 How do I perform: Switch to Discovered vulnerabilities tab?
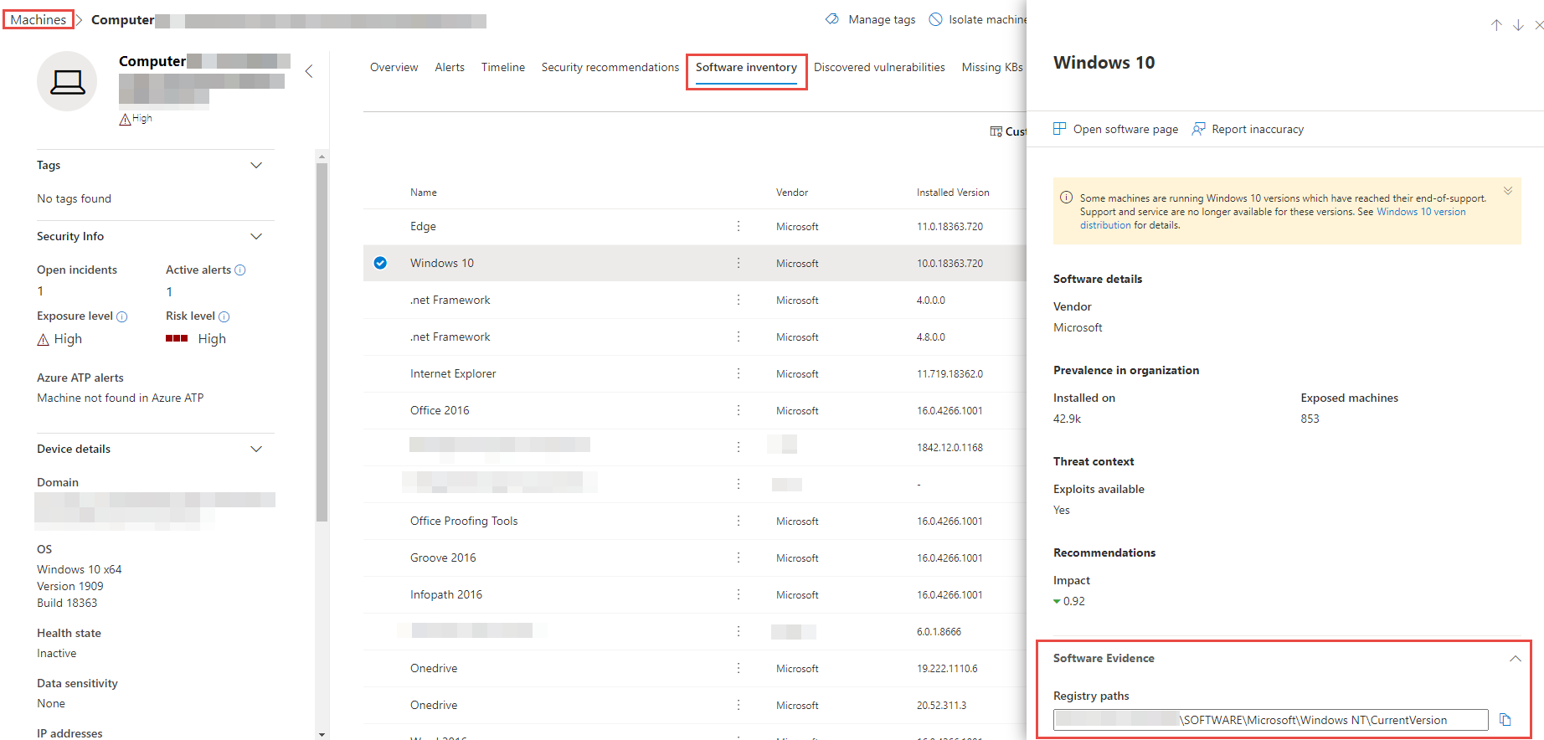point(878,67)
